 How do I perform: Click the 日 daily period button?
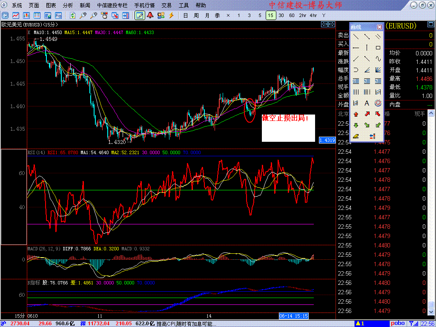click(185, 15)
